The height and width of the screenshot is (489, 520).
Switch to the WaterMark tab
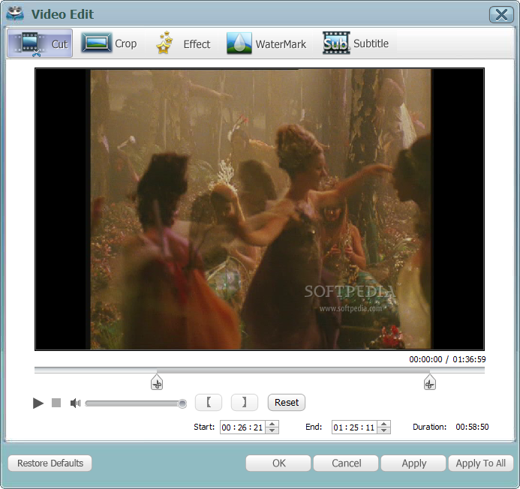tap(266, 43)
